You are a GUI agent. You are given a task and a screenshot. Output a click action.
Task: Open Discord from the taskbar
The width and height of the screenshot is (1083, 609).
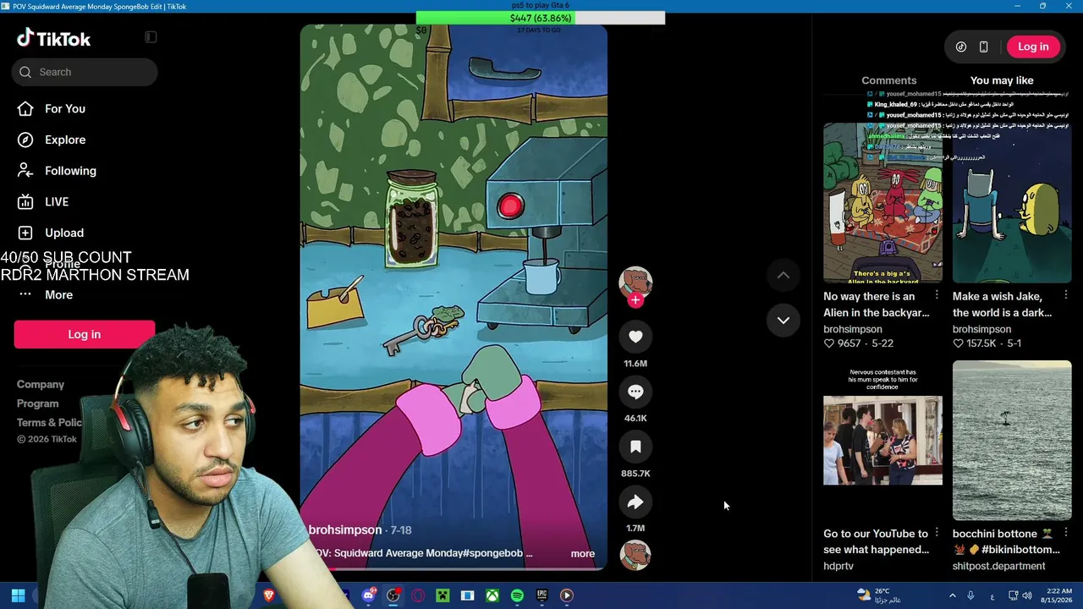tap(368, 595)
